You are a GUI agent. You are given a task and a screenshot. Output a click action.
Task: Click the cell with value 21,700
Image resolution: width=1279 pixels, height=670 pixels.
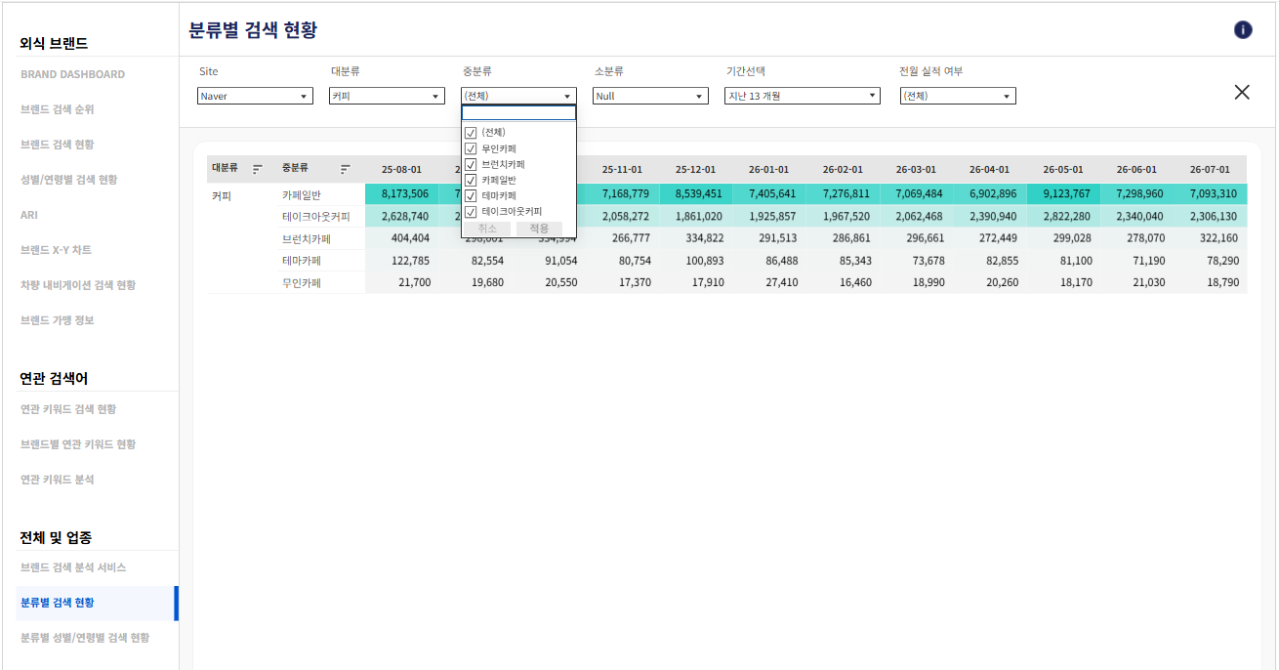click(x=402, y=283)
